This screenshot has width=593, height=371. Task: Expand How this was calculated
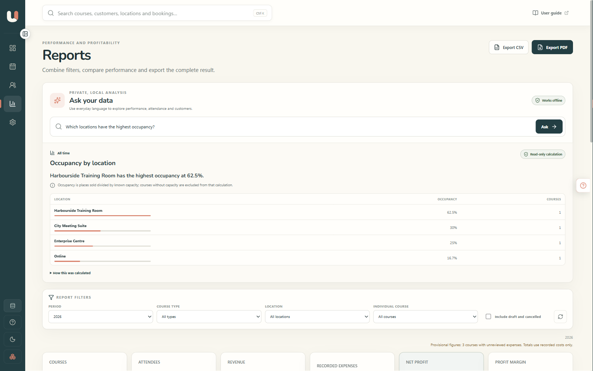[x=70, y=273]
